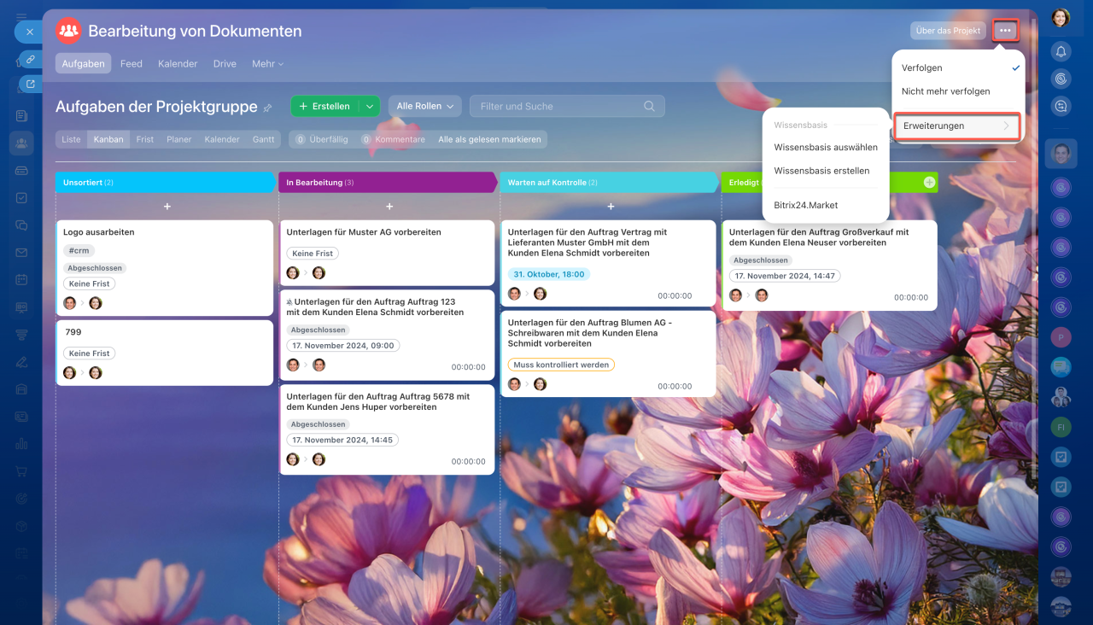Click deadline 17. November 2024, 09:00
This screenshot has height=625, width=1093.
[x=343, y=346]
